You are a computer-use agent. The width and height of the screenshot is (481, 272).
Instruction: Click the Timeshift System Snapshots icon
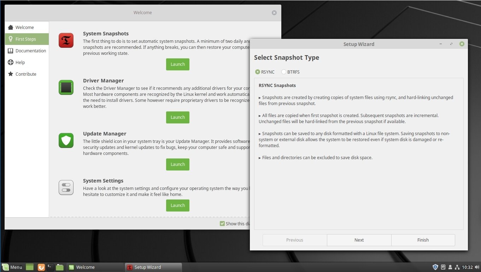(x=66, y=40)
